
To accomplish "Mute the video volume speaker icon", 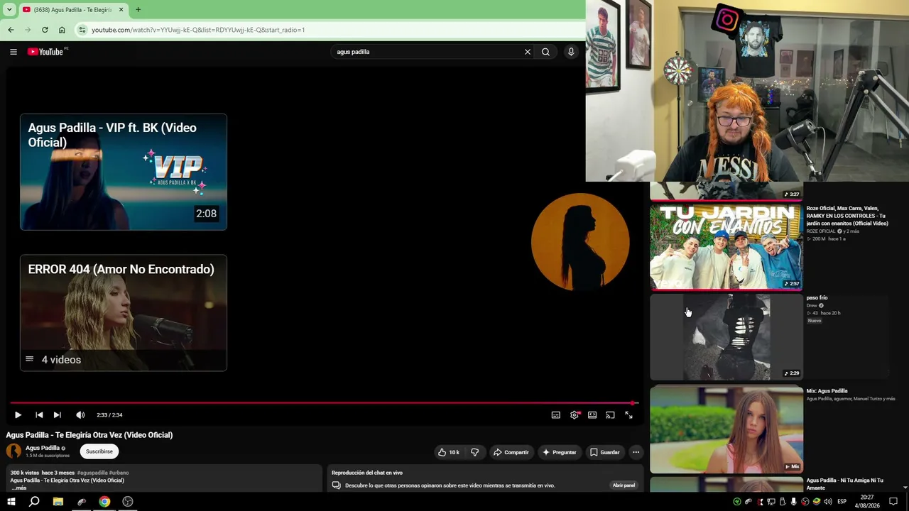I will tap(80, 415).
